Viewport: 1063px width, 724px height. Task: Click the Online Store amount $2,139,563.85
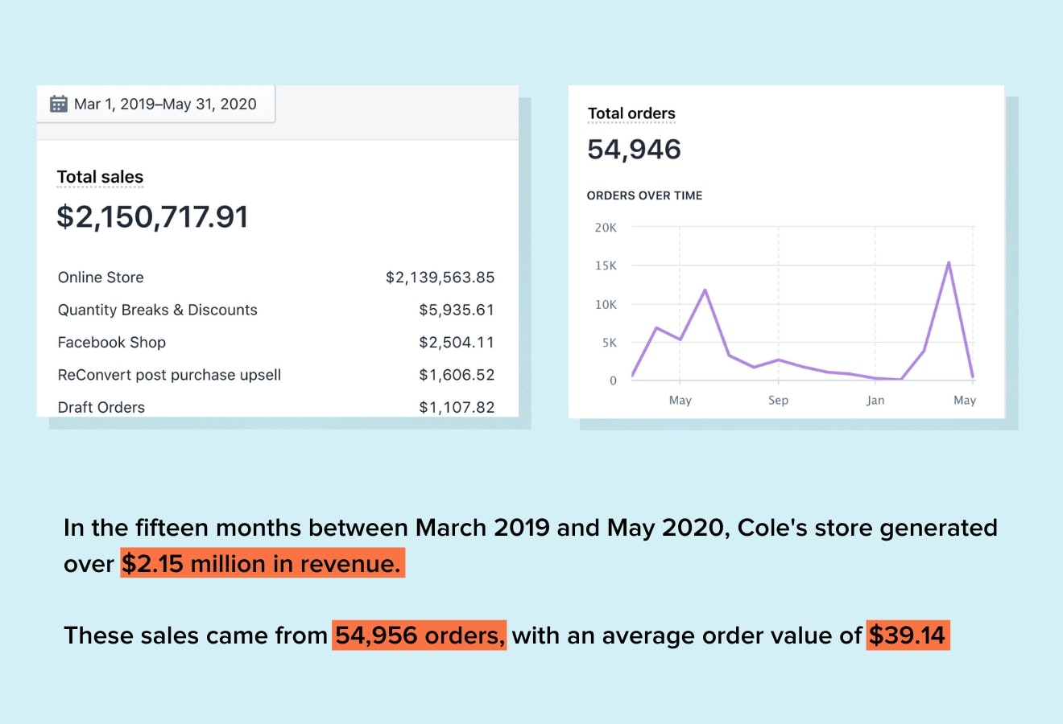pyautogui.click(x=440, y=278)
